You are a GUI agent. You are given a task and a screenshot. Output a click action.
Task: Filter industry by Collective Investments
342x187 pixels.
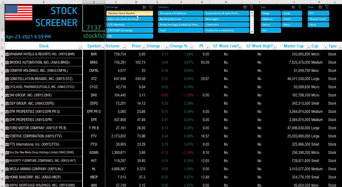(x=227, y=30)
